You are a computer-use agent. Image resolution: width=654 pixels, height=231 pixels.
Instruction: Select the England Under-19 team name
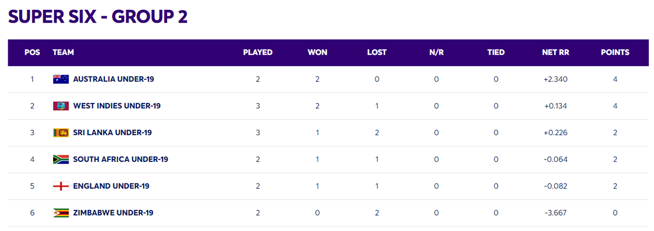(111, 186)
